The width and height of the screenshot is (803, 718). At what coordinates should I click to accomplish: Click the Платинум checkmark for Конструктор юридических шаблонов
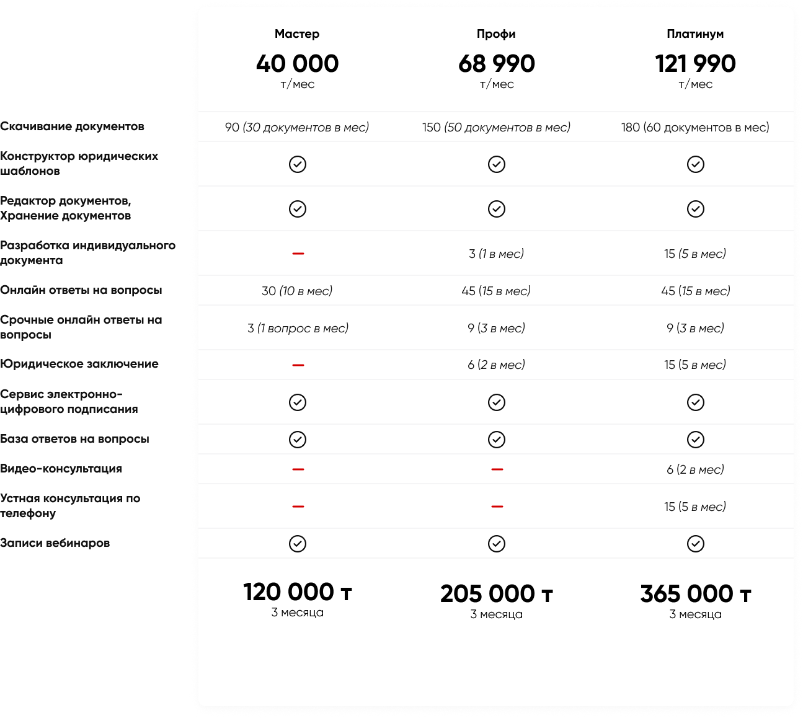(696, 164)
